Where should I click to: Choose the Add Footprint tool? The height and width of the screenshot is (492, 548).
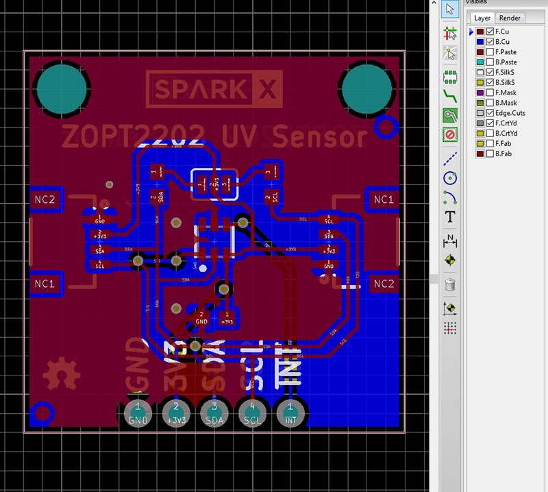tap(450, 77)
